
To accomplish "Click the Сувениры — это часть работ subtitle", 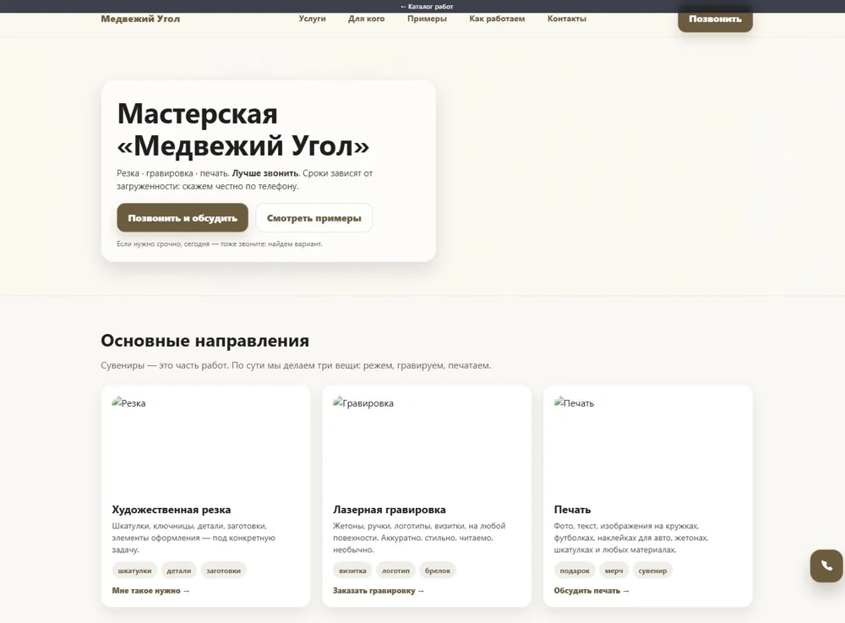I will point(296,365).
